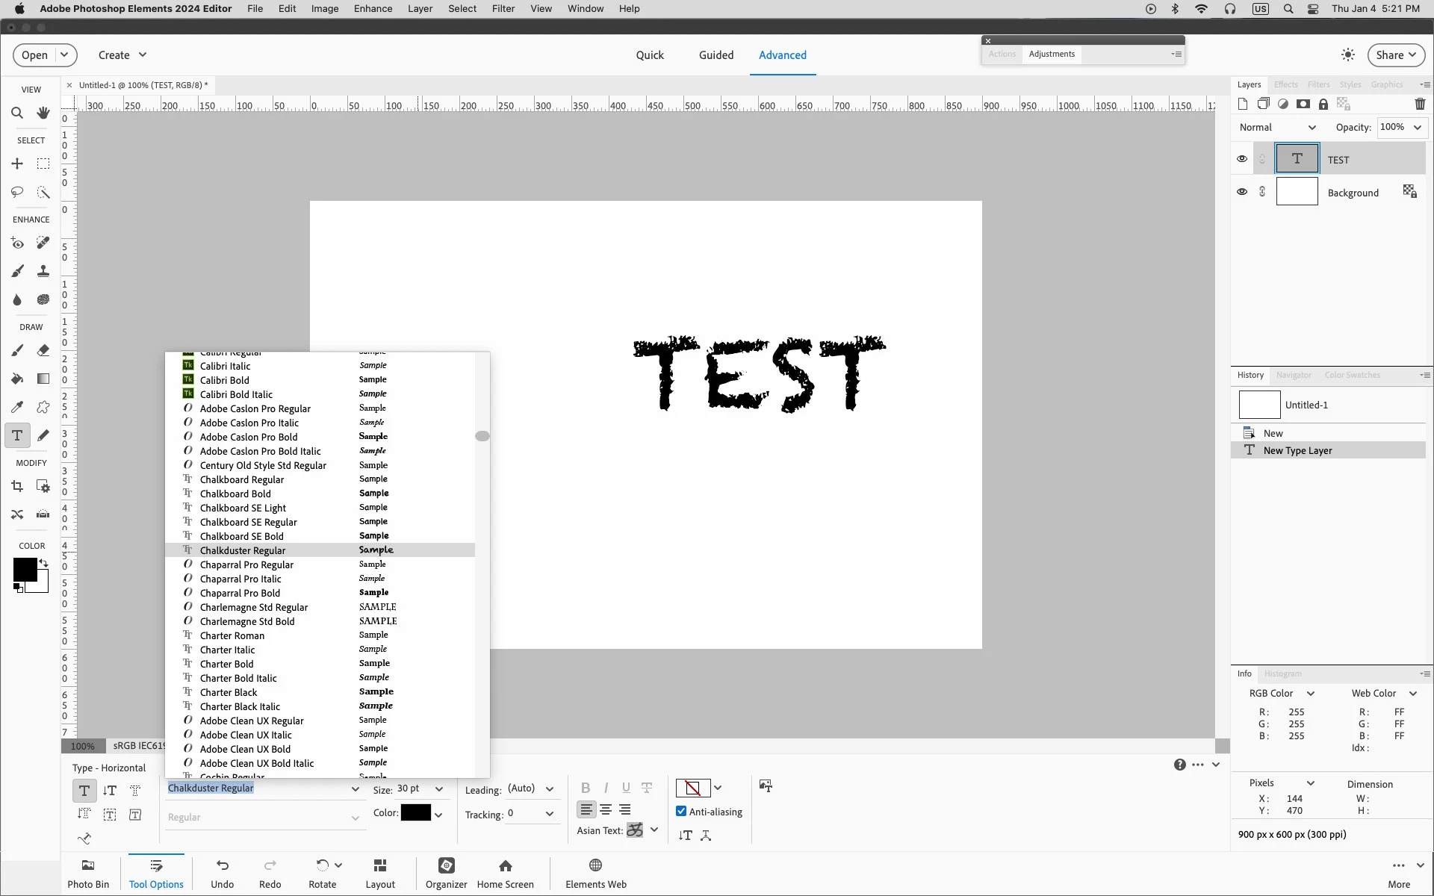The image size is (1434, 896).
Task: Click the trash icon in Layers panel
Action: click(1420, 105)
